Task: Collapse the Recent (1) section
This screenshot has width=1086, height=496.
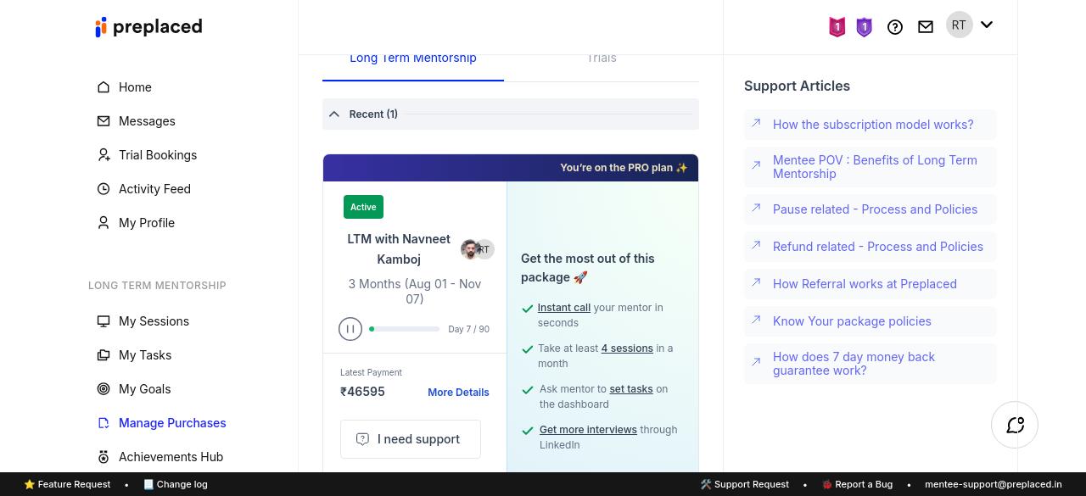Action: pyautogui.click(x=334, y=114)
